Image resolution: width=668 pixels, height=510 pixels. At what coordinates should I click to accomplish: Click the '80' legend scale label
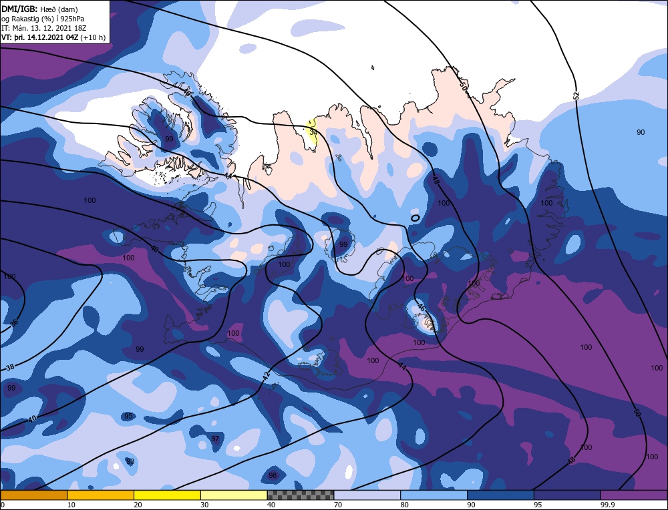point(404,505)
